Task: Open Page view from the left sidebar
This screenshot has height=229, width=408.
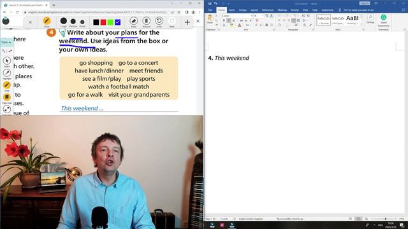Action: [x=7, y=97]
